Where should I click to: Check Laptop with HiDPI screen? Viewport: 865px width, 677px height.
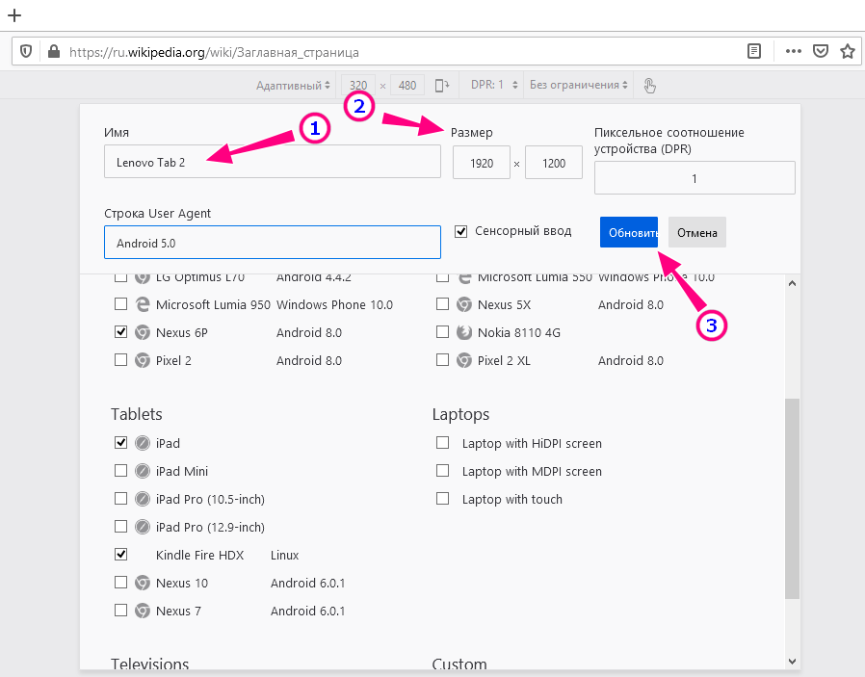pos(442,443)
